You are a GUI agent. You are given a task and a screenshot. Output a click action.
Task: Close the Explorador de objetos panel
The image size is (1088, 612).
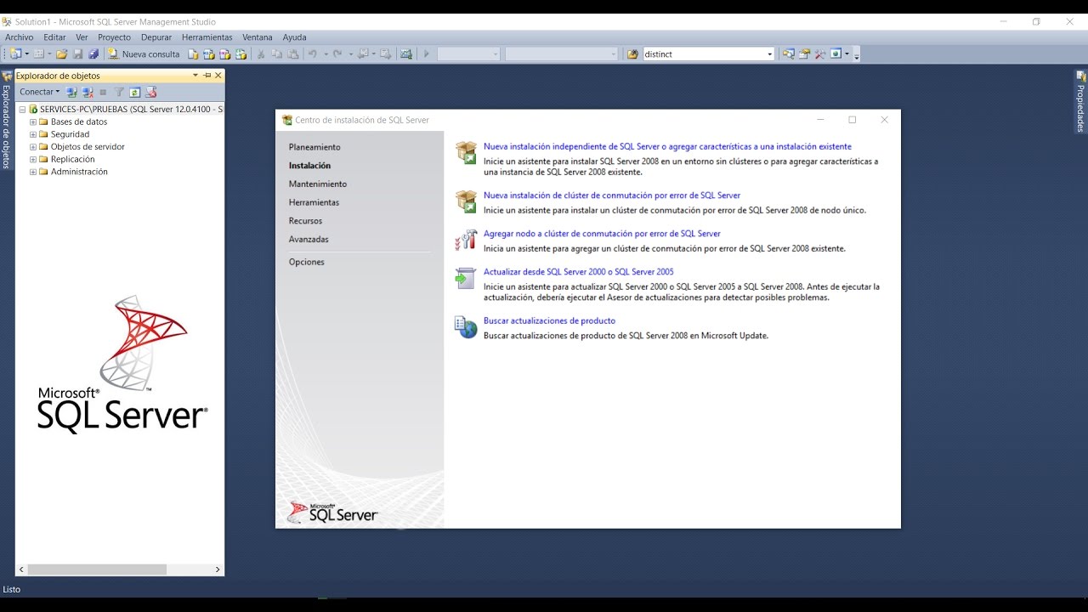(218, 75)
